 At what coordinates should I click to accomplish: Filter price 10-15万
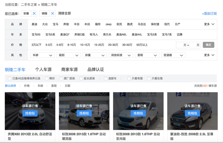(85, 45)
